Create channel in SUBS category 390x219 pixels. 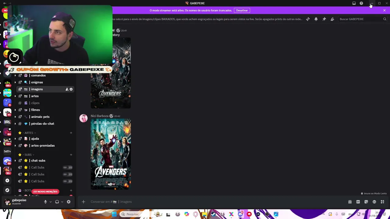71,155
